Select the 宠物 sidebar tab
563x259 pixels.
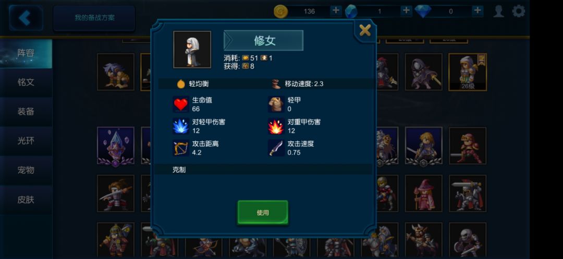click(26, 170)
